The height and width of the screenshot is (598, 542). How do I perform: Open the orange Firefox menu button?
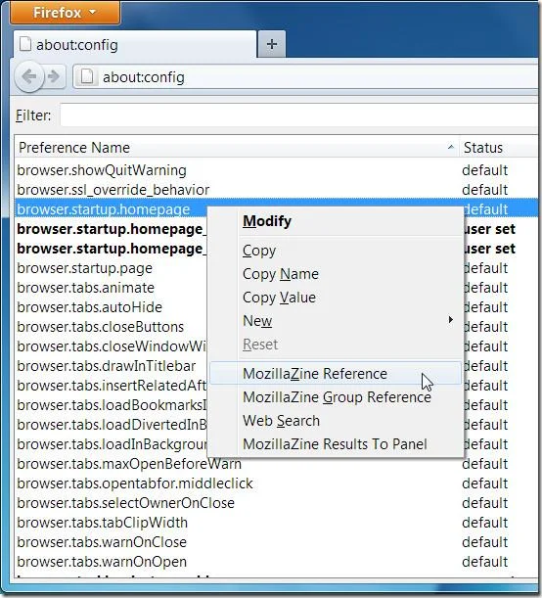coord(66,12)
